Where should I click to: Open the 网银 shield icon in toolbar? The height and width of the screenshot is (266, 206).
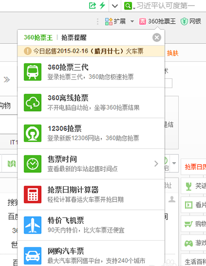click(x=184, y=22)
